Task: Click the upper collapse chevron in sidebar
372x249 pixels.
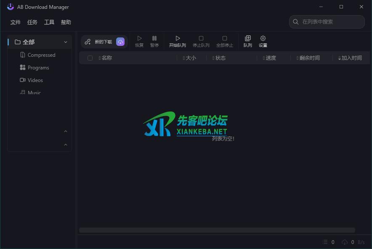Action: tap(66, 132)
